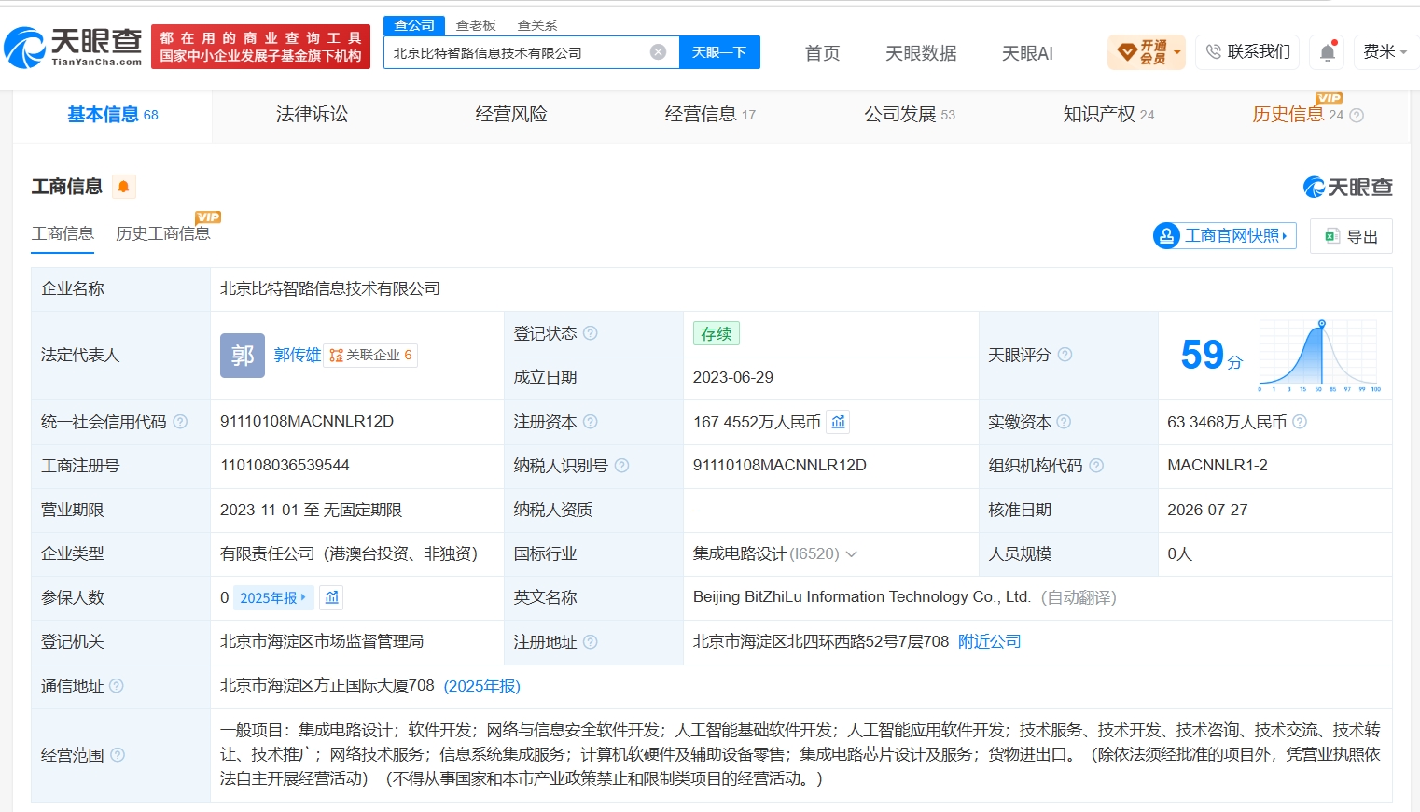Open the chart icon next to 参保人数 2025年报
The width and height of the screenshot is (1420, 812).
[x=332, y=597]
